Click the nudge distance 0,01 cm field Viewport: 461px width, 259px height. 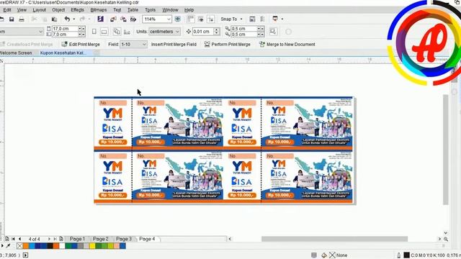pyautogui.click(x=203, y=32)
